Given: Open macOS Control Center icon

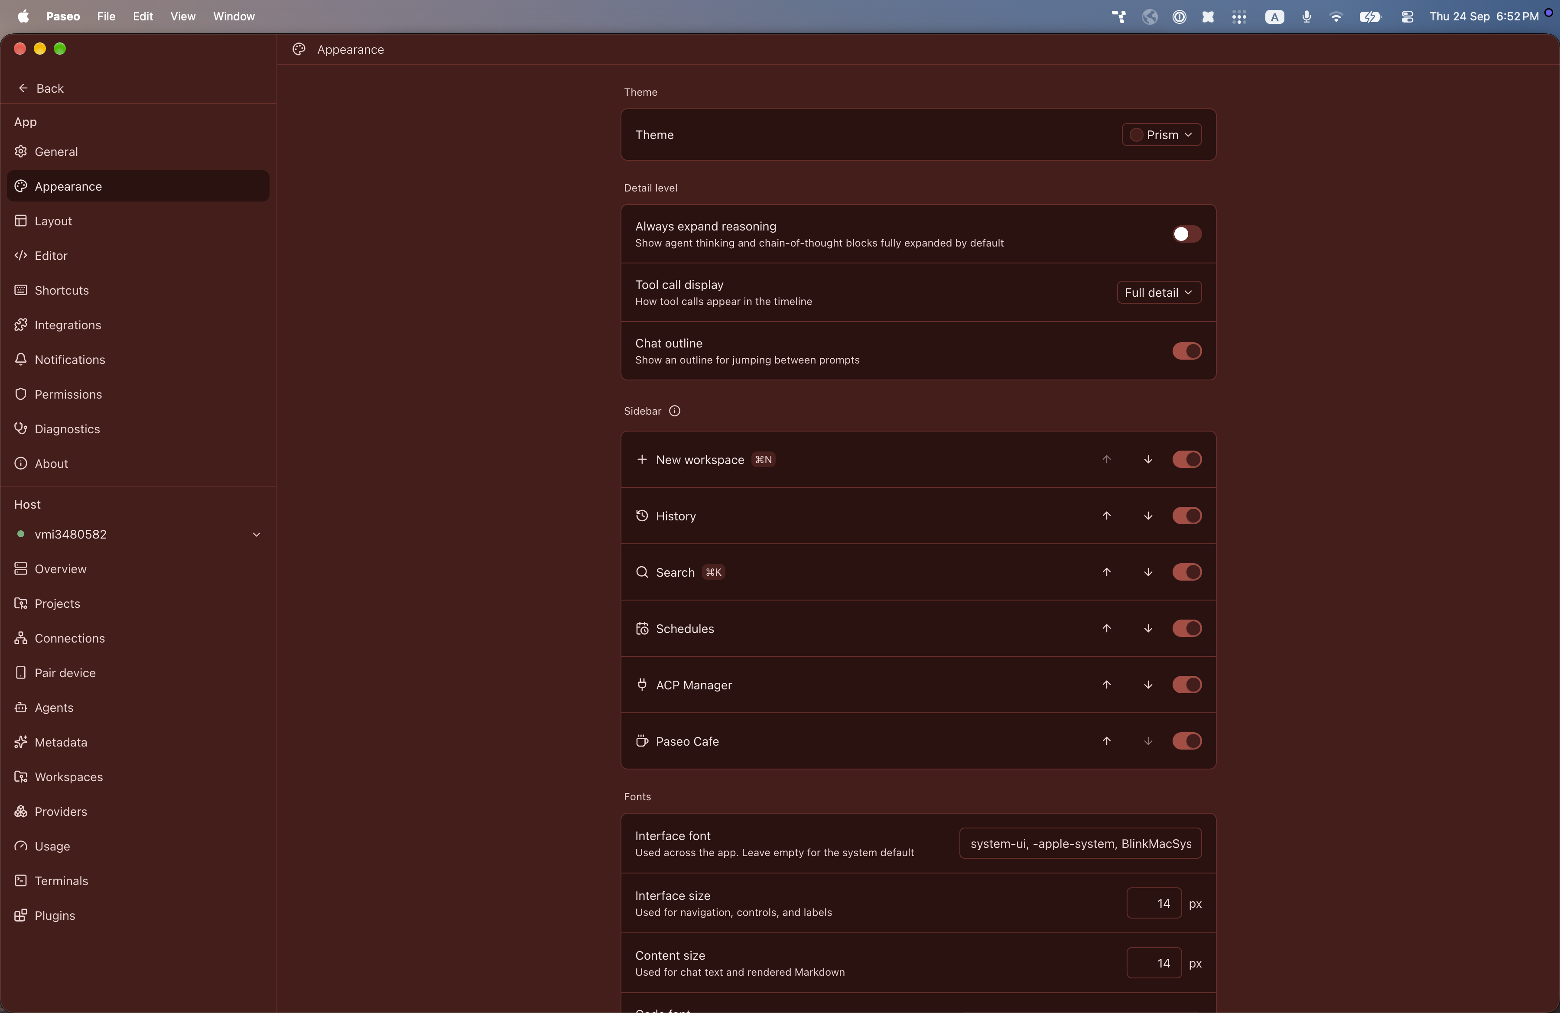Looking at the screenshot, I should click(x=1407, y=16).
